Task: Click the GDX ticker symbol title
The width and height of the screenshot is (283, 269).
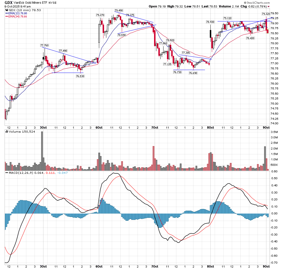Action: click(x=9, y=3)
